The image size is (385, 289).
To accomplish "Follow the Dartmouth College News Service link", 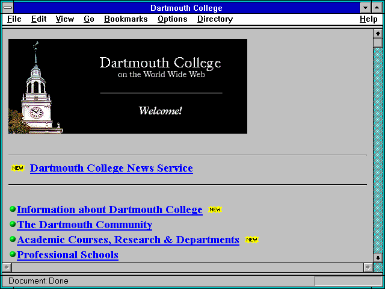I will click(111, 169).
